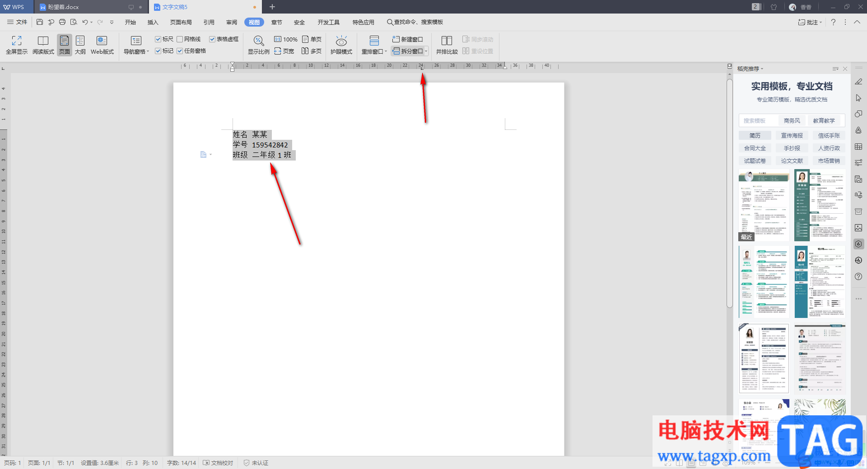Click the Save document icon
Viewport: 867px width, 469px height.
[x=40, y=22]
